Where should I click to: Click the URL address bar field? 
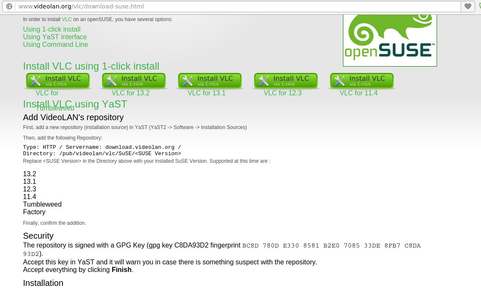[x=238, y=6]
